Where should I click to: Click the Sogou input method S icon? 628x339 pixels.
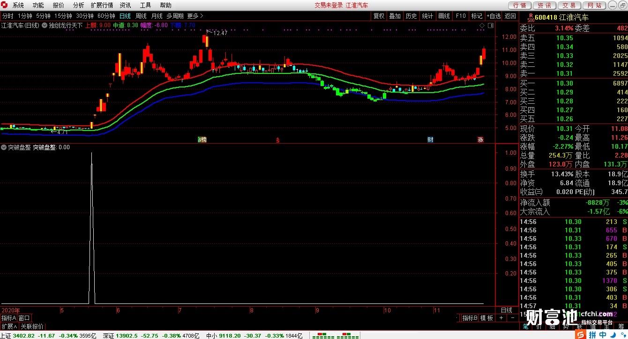pyautogui.click(x=581, y=335)
